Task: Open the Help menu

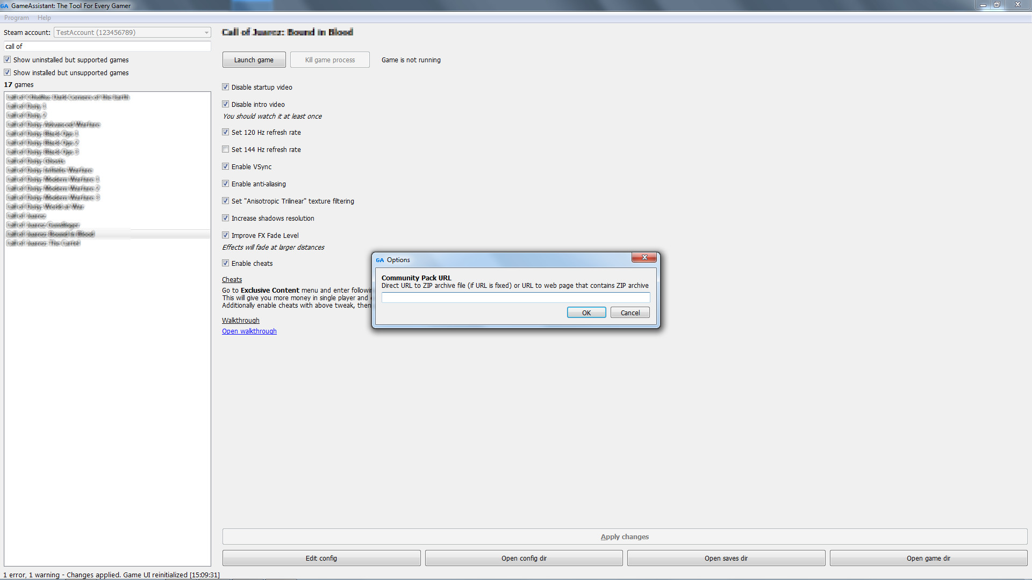Action: point(44,17)
